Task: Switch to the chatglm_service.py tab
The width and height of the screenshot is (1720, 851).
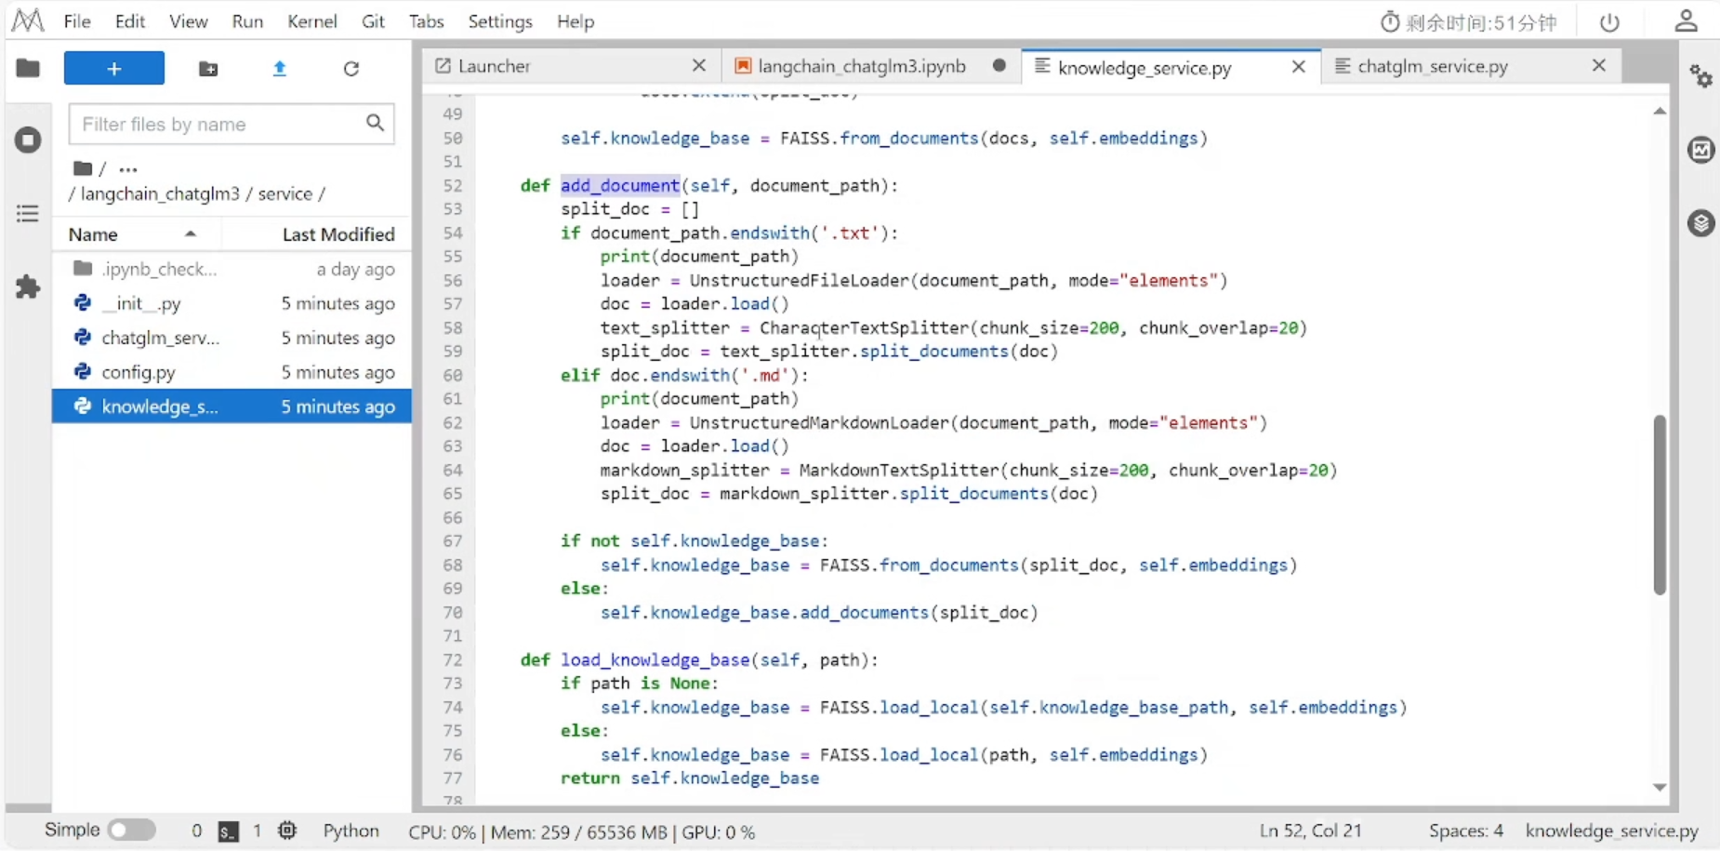Action: (1432, 66)
